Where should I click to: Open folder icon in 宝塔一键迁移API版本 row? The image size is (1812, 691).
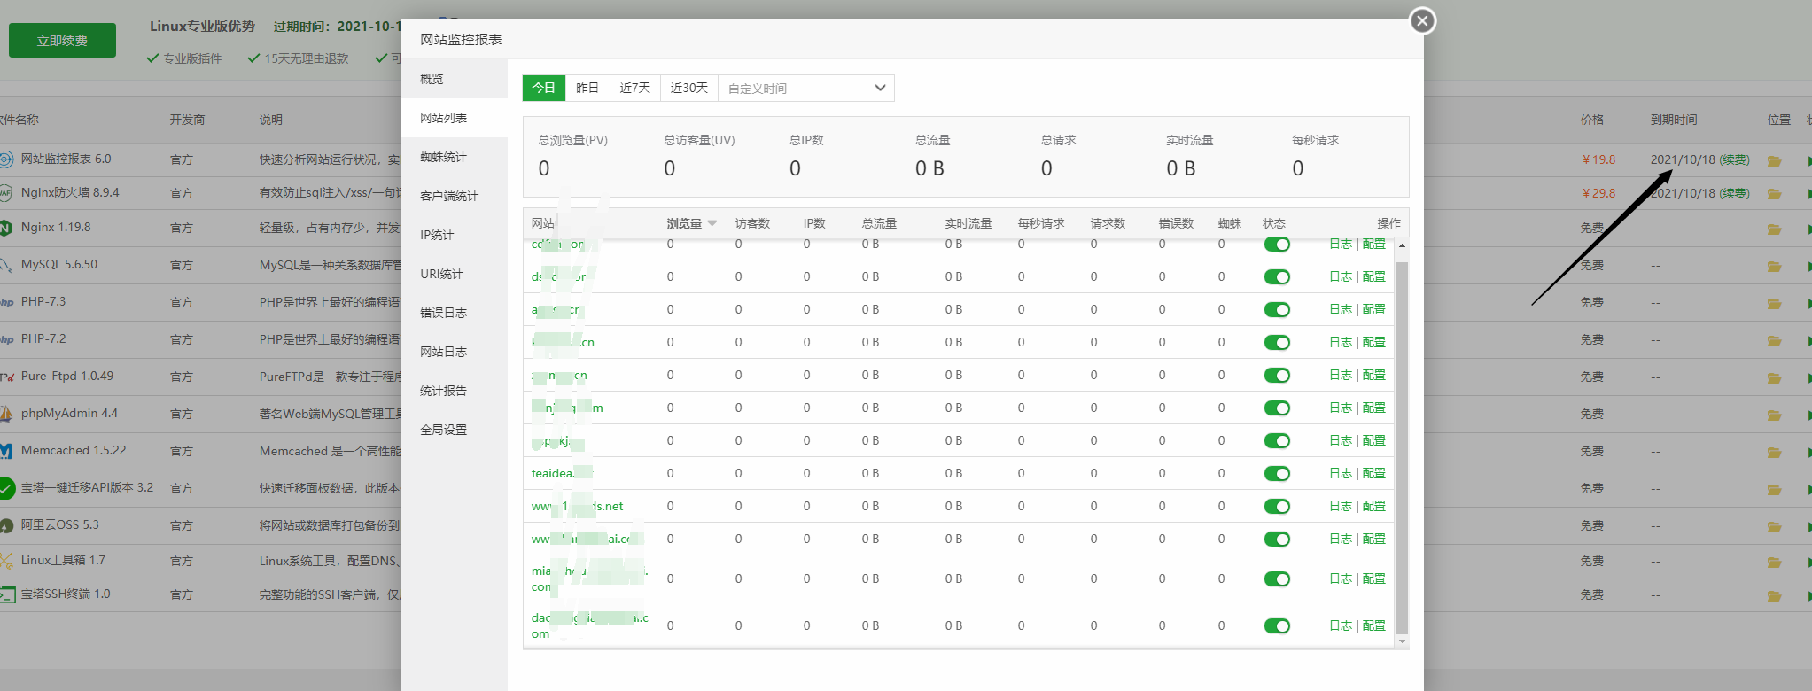[1774, 489]
